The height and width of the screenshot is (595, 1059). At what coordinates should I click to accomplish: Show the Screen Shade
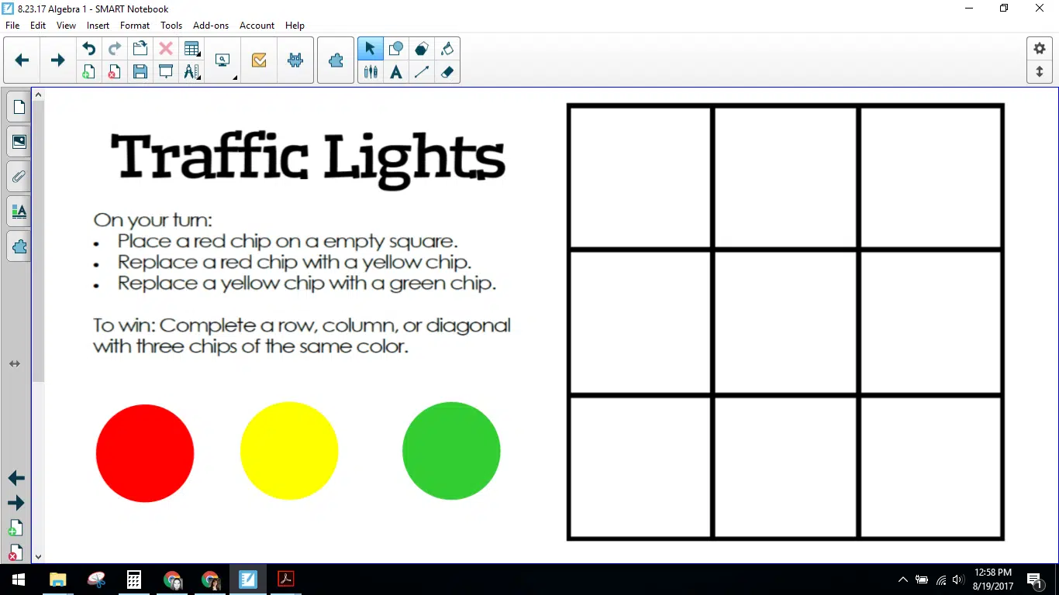tap(166, 72)
